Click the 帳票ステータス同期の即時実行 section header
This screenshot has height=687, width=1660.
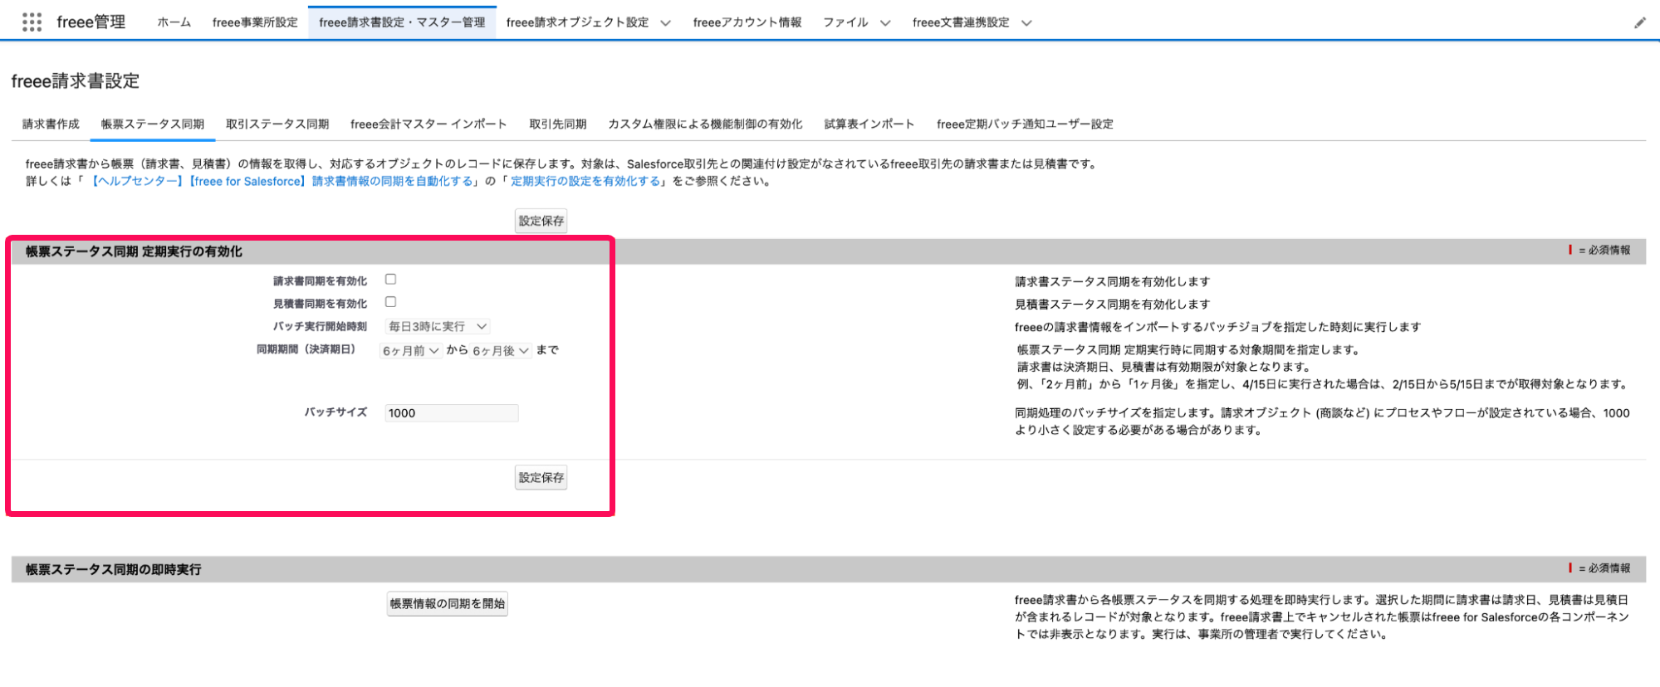[113, 570]
